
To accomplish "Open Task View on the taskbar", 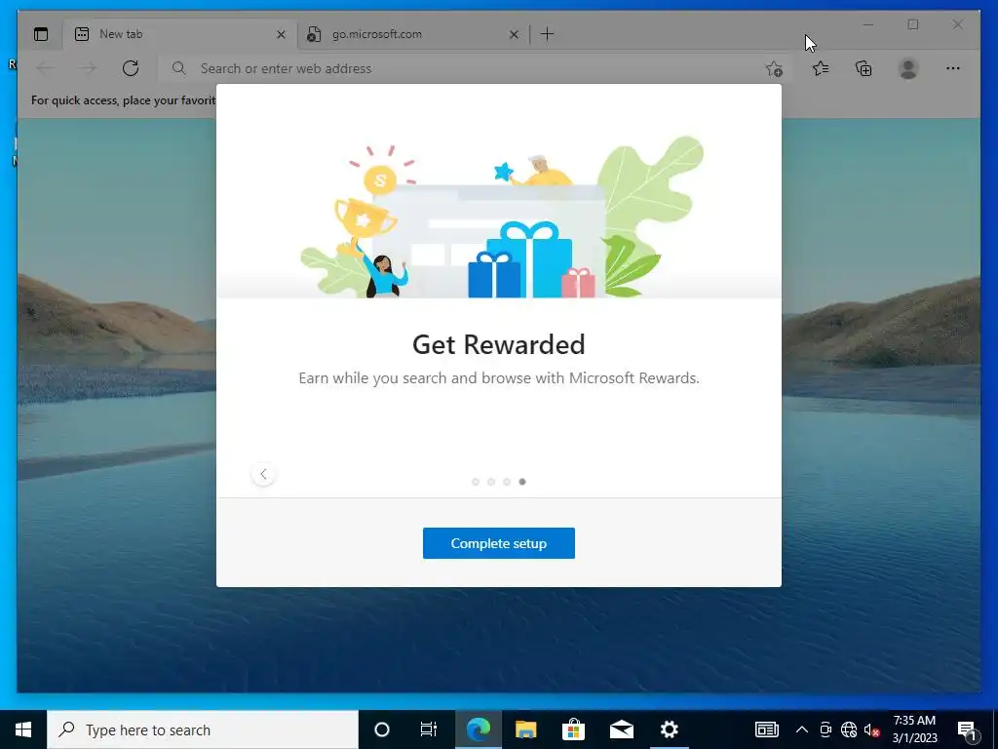I will click(x=429, y=729).
